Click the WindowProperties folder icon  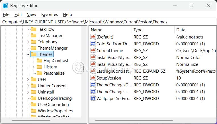tap(34, 111)
